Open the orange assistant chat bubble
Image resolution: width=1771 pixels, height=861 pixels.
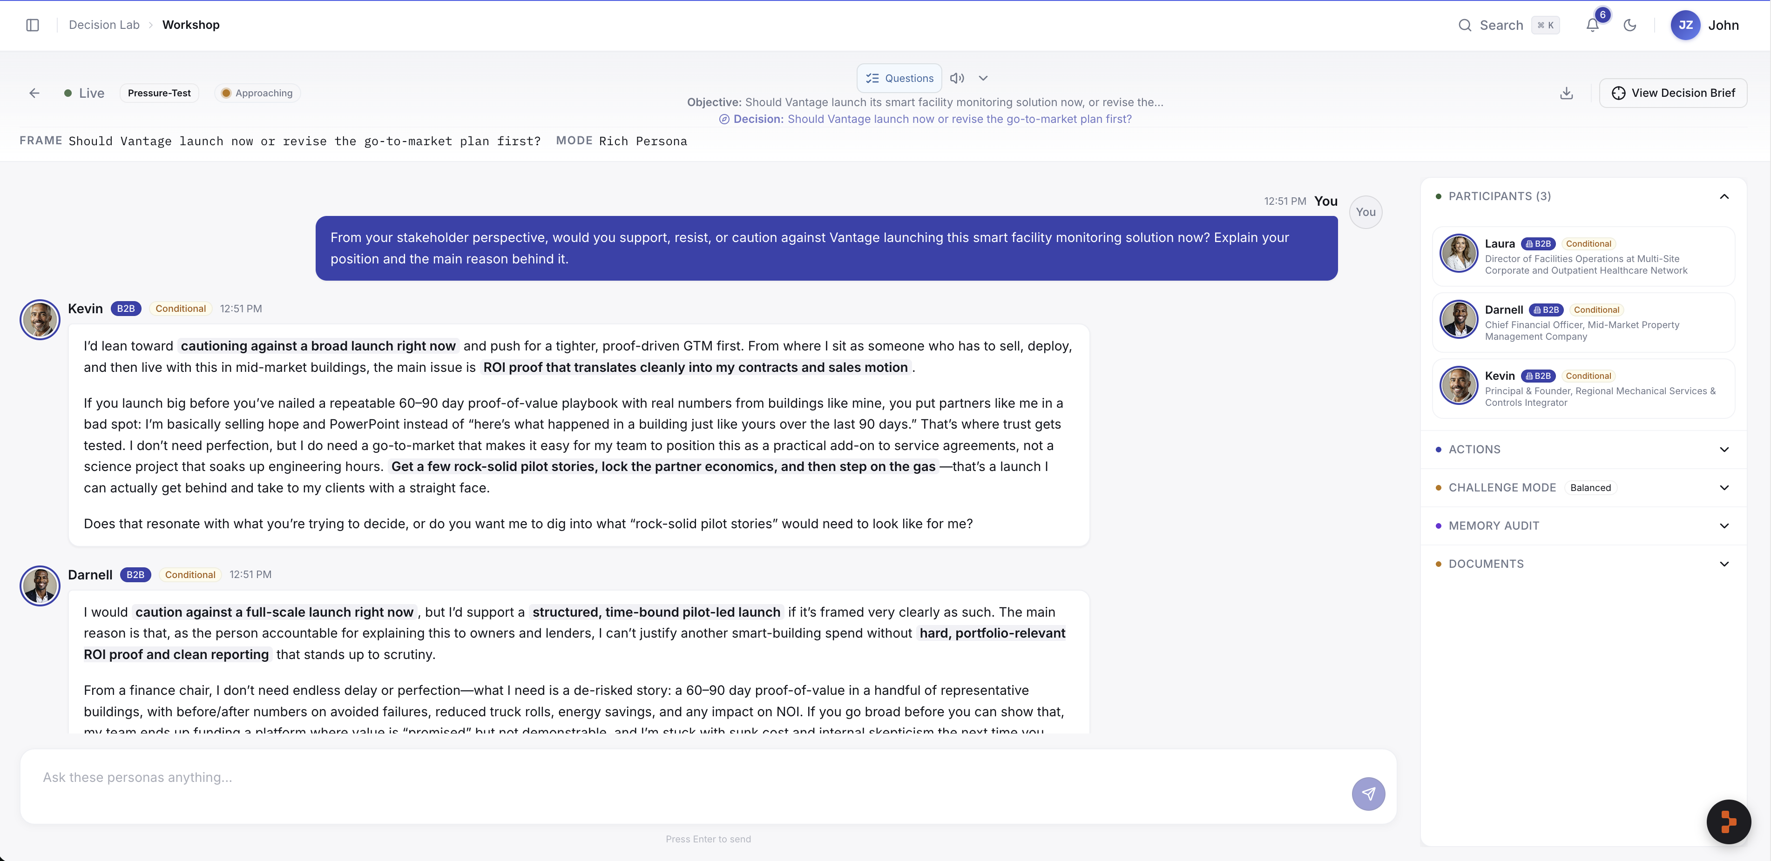click(x=1728, y=821)
